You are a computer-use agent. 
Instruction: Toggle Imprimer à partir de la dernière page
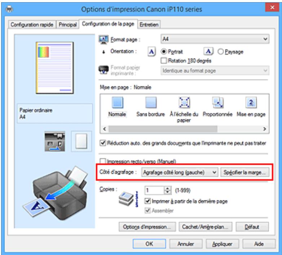[147, 201]
